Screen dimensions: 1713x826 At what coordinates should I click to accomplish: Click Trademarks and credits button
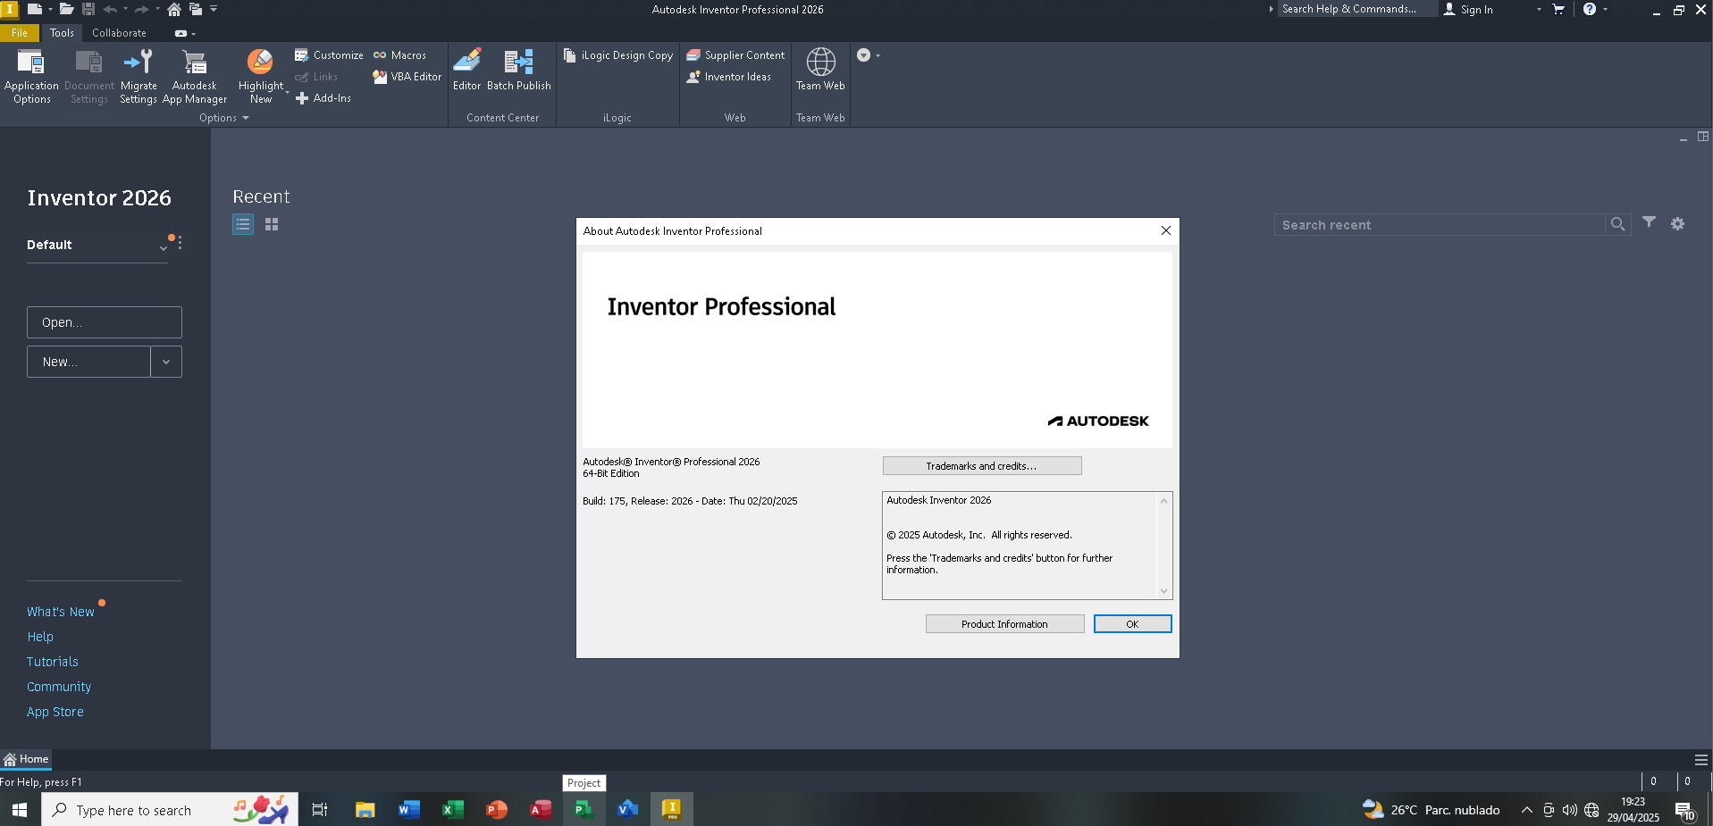(982, 466)
